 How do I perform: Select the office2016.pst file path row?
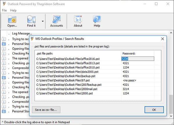pyautogui.click(x=68, y=59)
